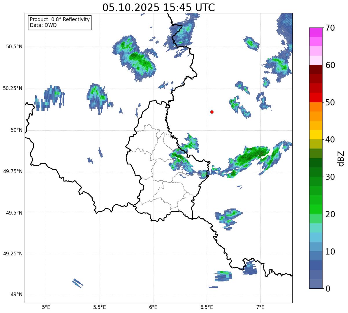Click the "dBZ" colorbar label

(x=341, y=158)
